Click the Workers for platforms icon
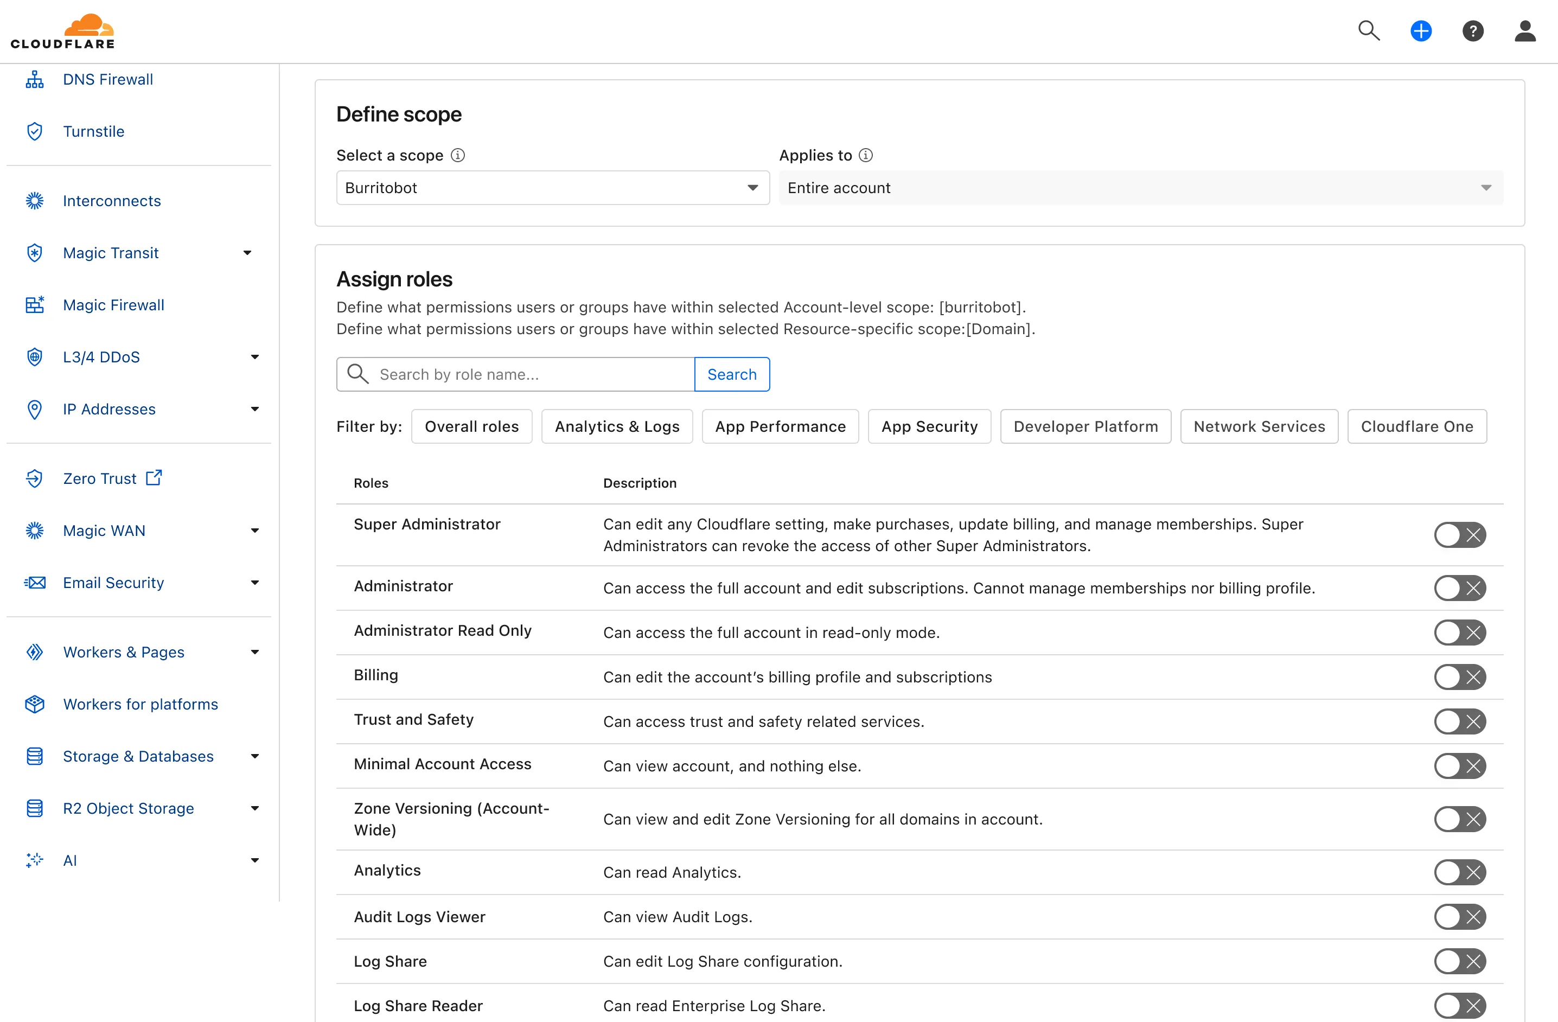Screen dimensions: 1558x1022 [34, 704]
